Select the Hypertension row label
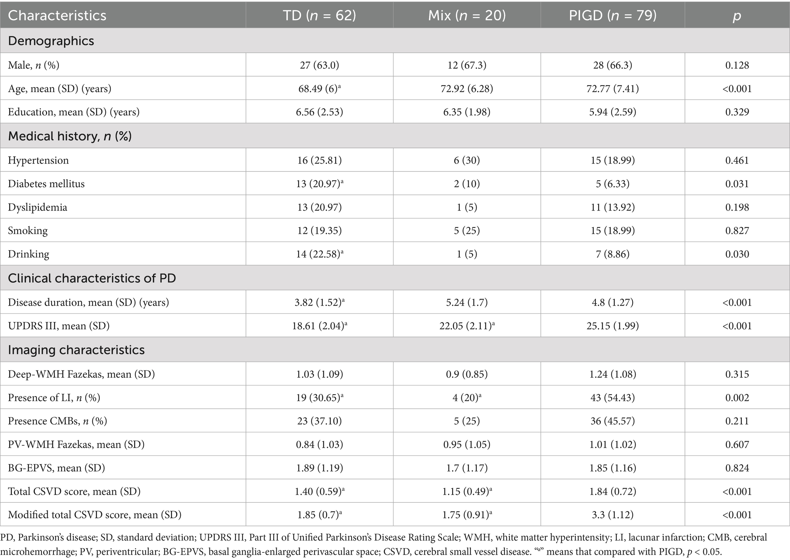790x560 pixels. (x=38, y=160)
